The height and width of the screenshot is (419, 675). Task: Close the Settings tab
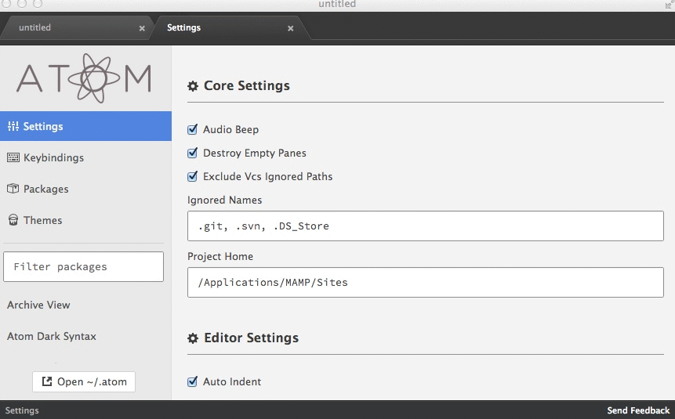(290, 28)
